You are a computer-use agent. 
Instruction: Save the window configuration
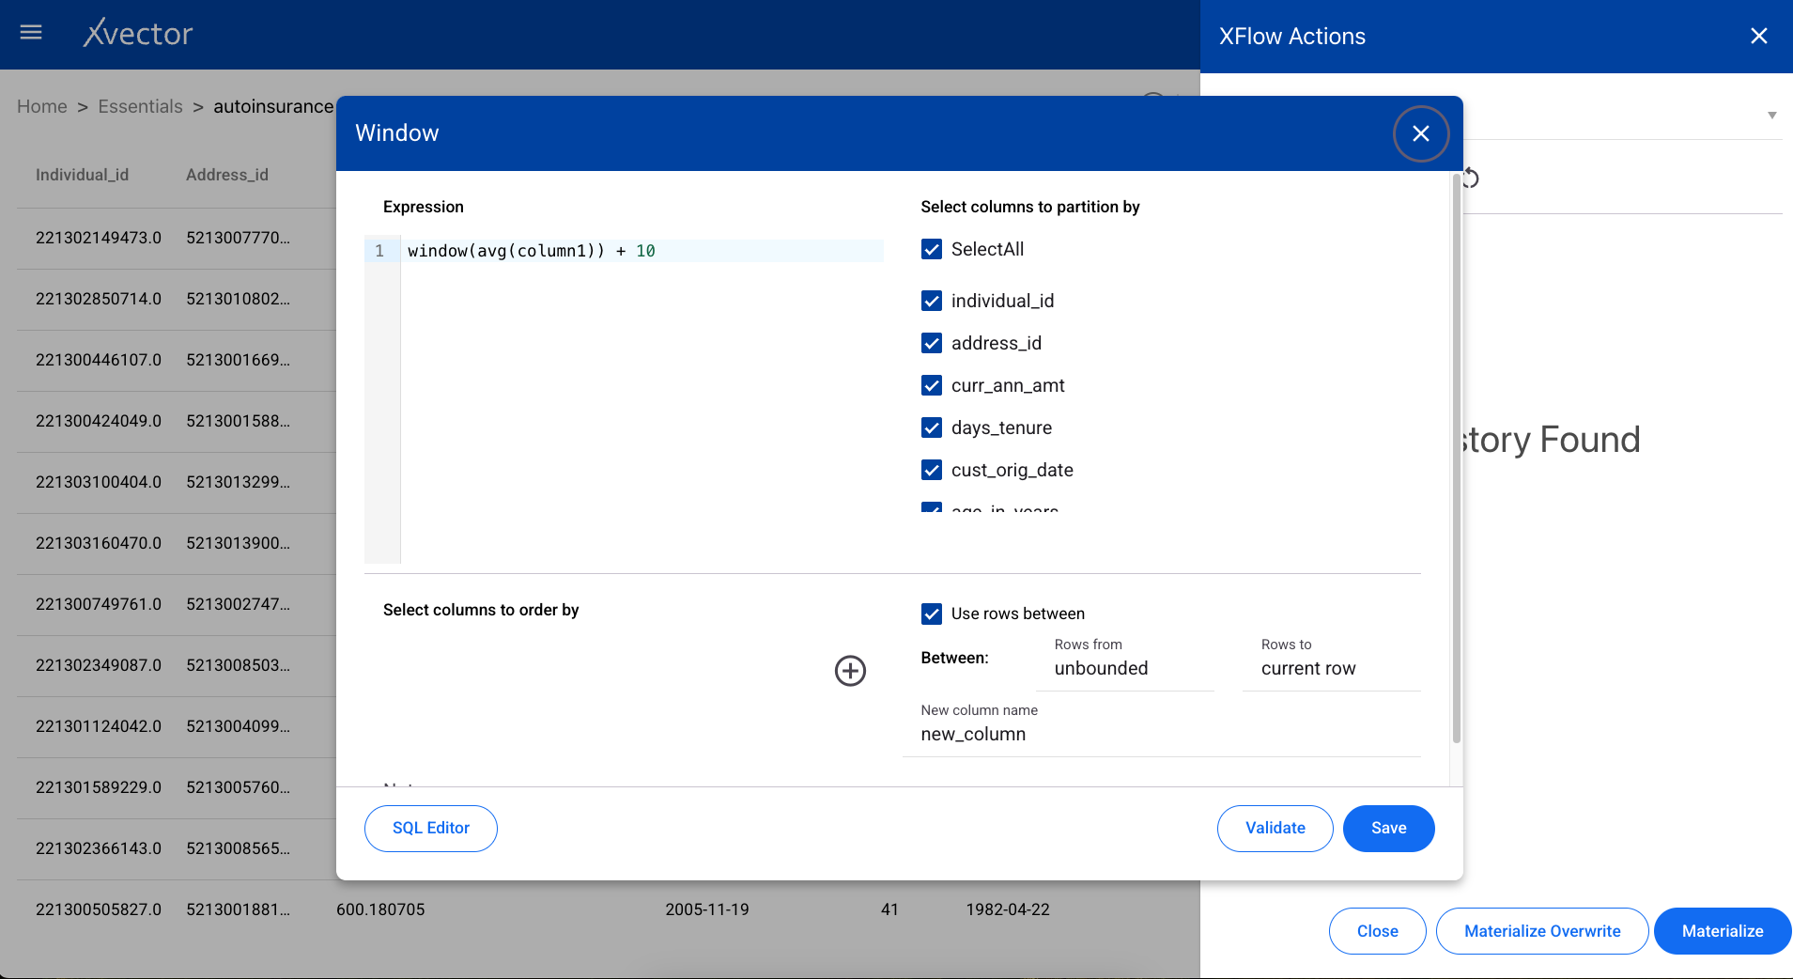(x=1388, y=829)
